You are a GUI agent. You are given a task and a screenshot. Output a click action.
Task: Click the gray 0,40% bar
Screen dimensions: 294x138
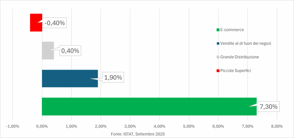click(48, 50)
